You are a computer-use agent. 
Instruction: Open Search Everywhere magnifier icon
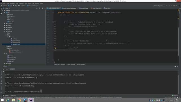[180, 6]
